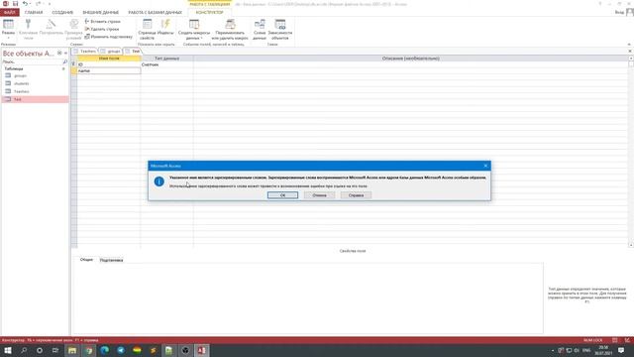Select the КОНСТРУКТОР ribbon tab
Image resolution: width=634 pixels, height=357 pixels.
click(x=209, y=12)
